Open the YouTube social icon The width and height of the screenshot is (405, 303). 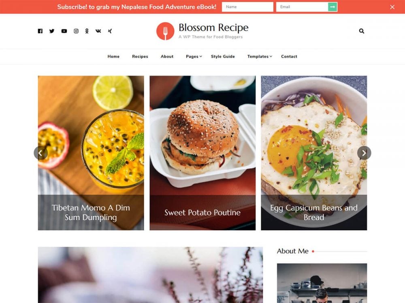point(64,31)
